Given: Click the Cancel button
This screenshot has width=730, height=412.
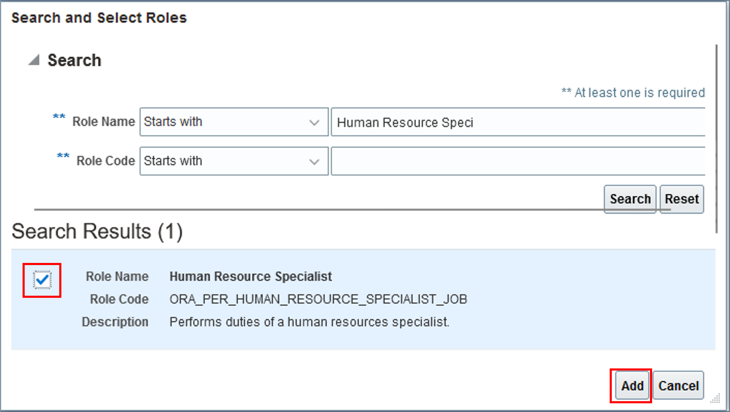Looking at the screenshot, I should [x=678, y=386].
